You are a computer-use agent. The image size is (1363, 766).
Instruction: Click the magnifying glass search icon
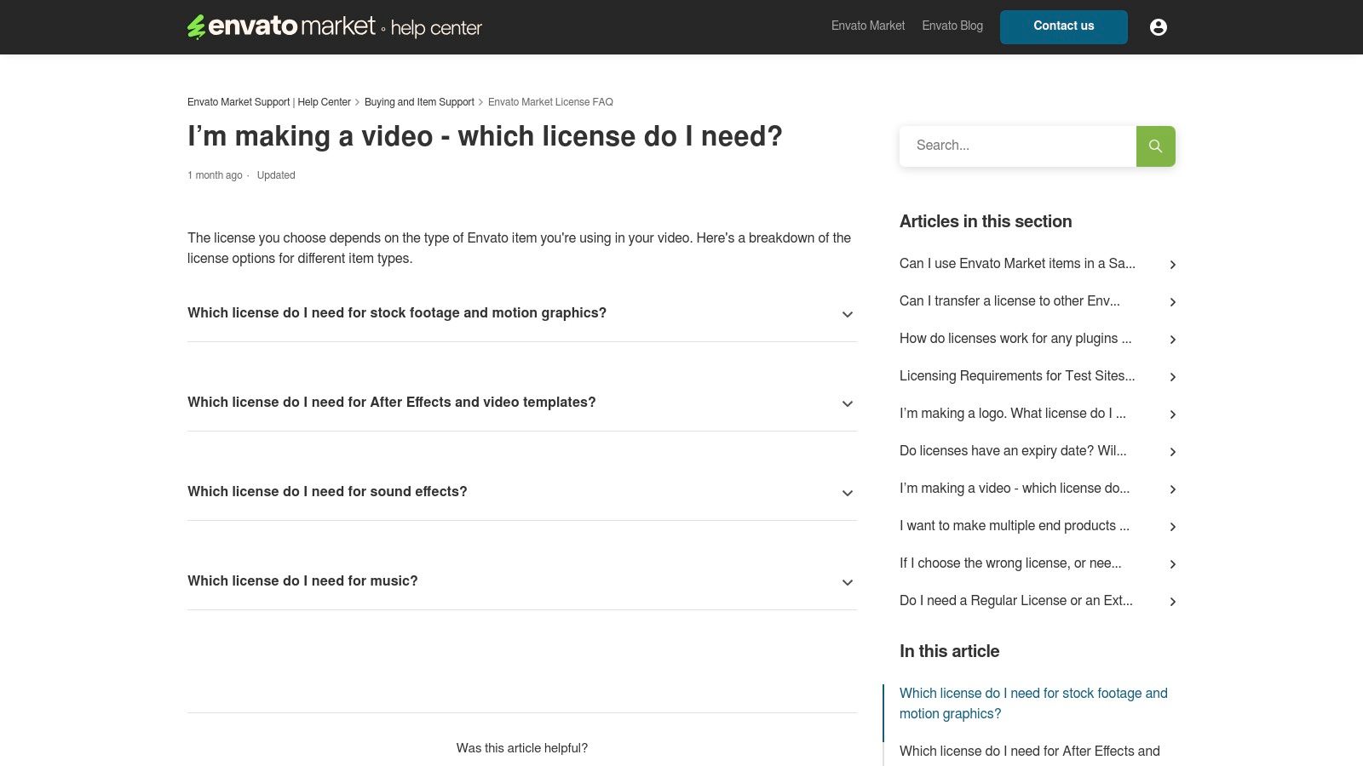tap(1155, 146)
